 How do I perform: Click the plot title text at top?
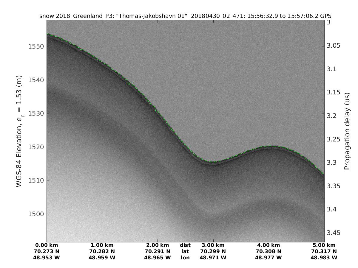click(185, 16)
